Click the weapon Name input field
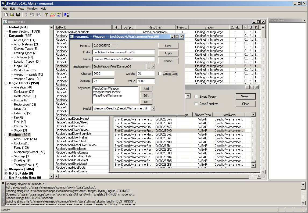The image size is (308, 213). point(124,59)
